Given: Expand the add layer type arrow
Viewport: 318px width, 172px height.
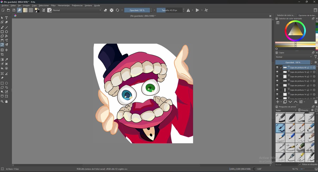Looking at the screenshot, I should pyautogui.click(x=281, y=102).
